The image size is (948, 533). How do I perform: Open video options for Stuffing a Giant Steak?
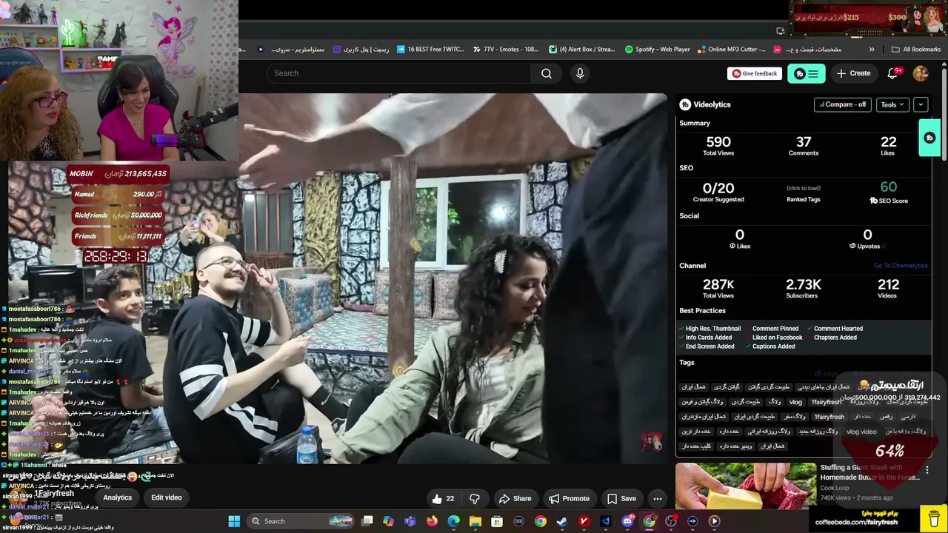click(927, 470)
